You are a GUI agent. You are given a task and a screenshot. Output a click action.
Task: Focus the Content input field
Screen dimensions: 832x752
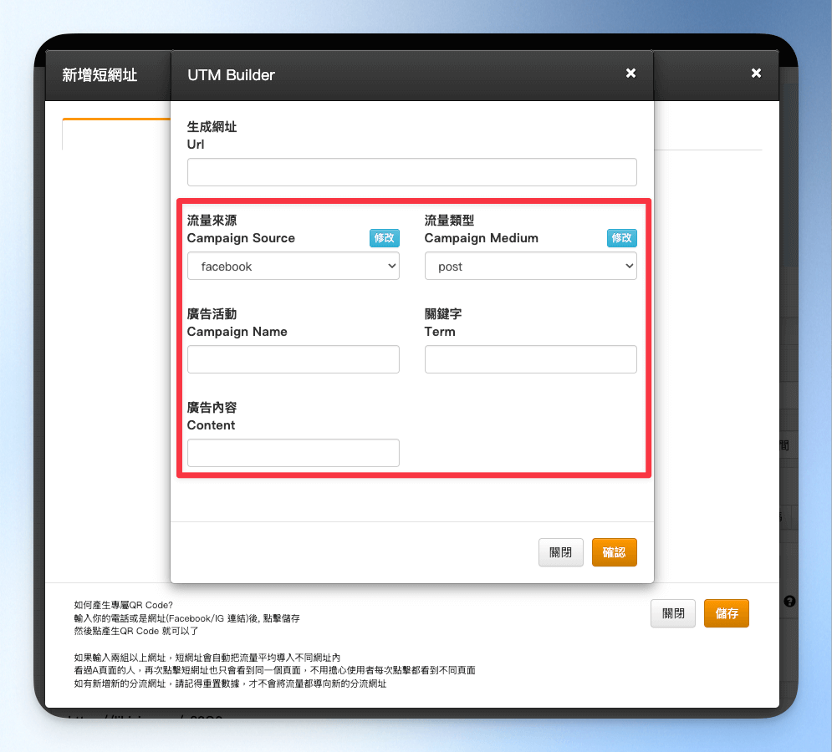click(293, 453)
